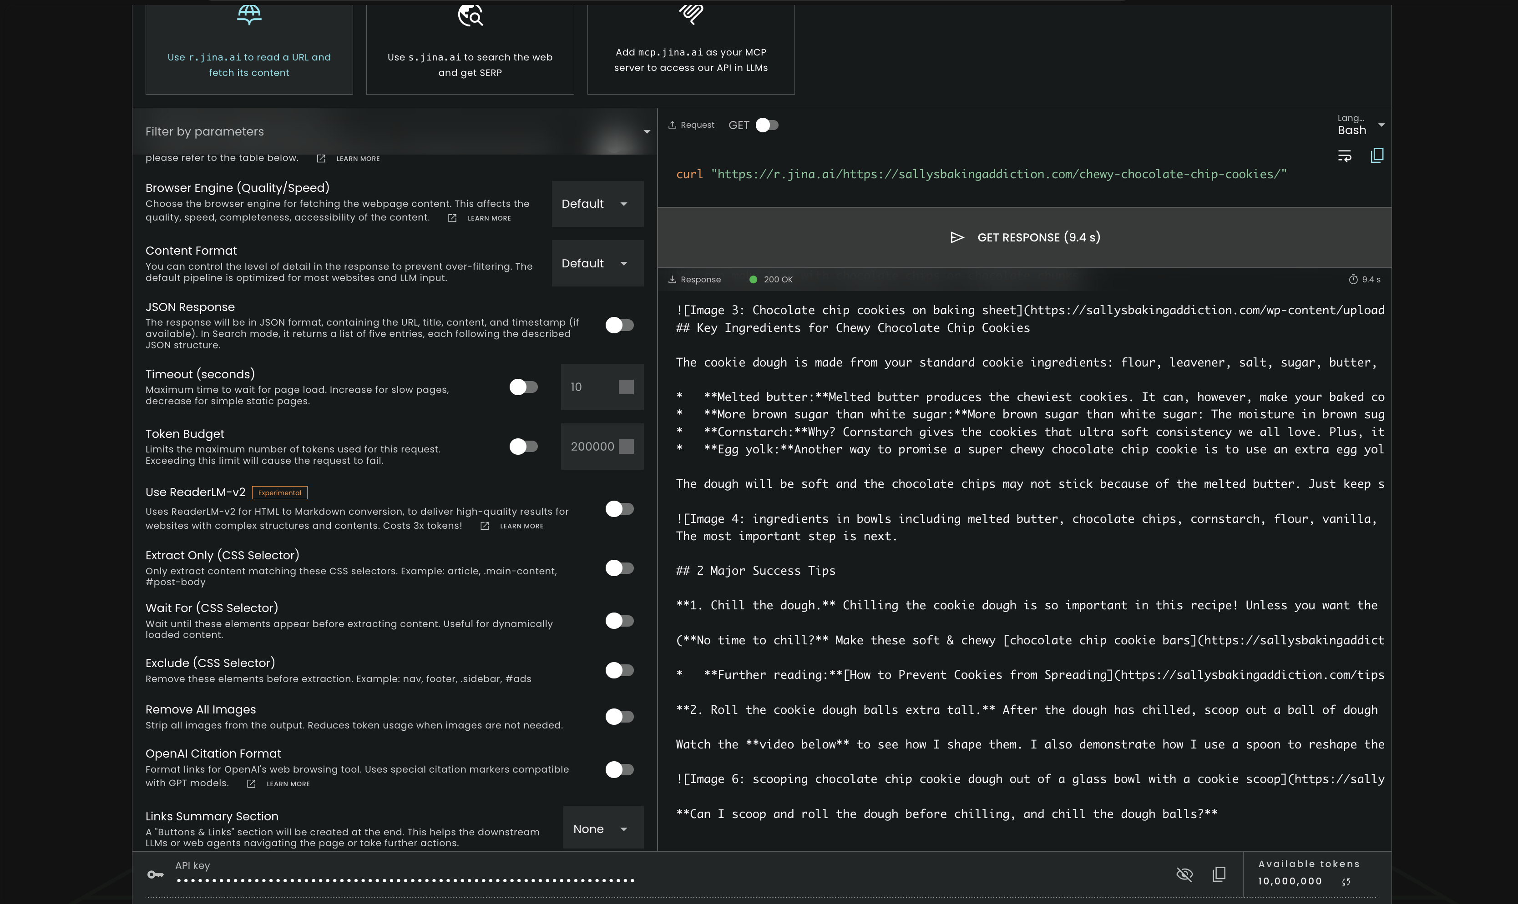Enable Extract Only CSS Selector toggle
Screen dimensions: 1518x904
(619, 568)
